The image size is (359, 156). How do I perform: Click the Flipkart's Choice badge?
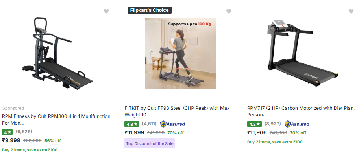150,10
